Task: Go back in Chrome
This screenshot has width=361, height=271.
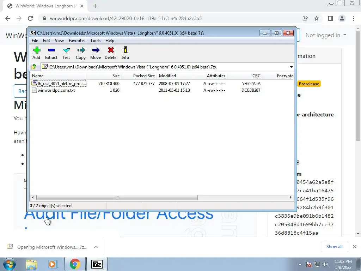Action: [8, 18]
